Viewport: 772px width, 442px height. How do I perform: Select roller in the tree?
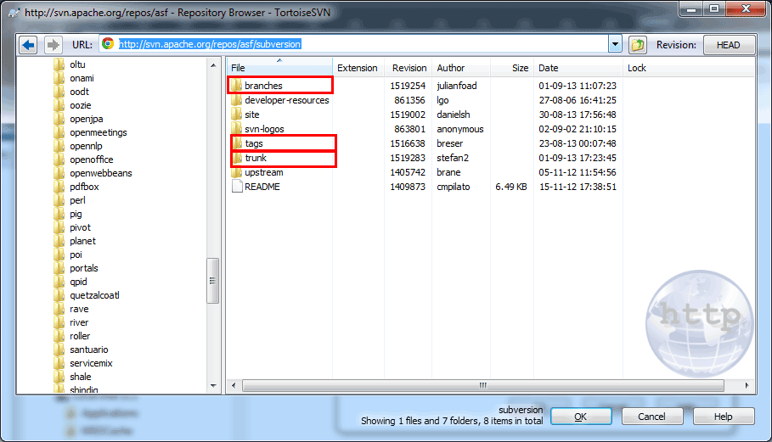pyautogui.click(x=80, y=336)
